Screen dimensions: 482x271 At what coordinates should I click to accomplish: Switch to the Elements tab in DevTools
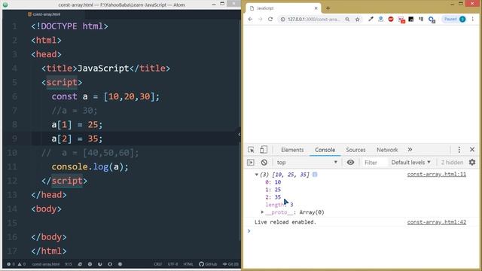coord(292,150)
